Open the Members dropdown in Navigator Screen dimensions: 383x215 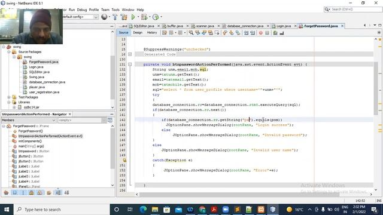29,120
